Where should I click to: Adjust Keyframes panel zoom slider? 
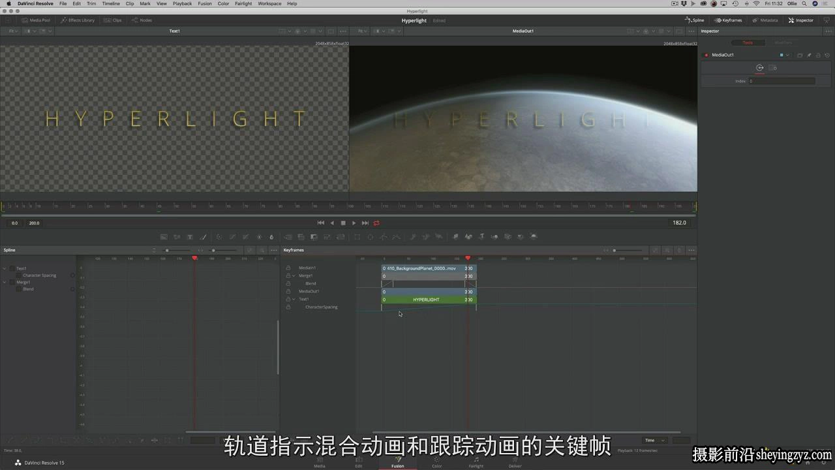[628, 250]
